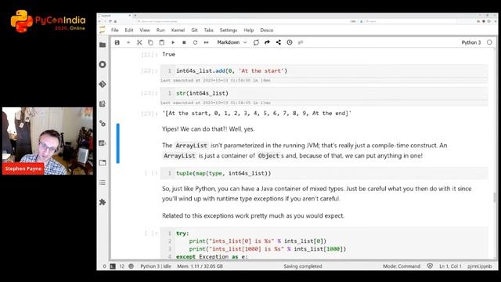Cut the selected cell with scissors icon
The image size is (501, 282).
point(139,42)
